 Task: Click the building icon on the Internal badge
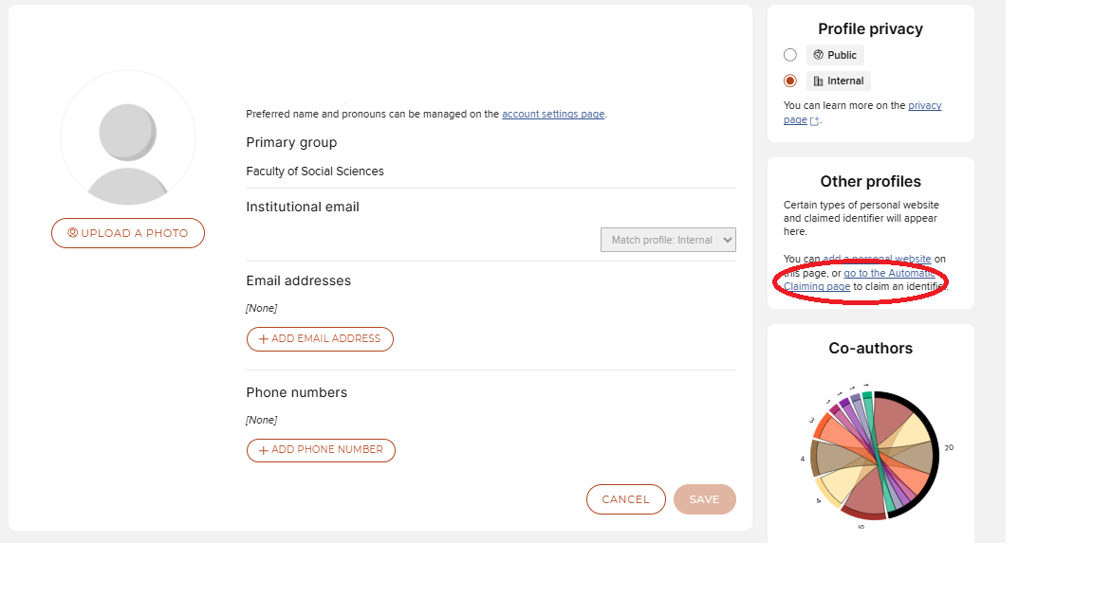pyautogui.click(x=819, y=81)
